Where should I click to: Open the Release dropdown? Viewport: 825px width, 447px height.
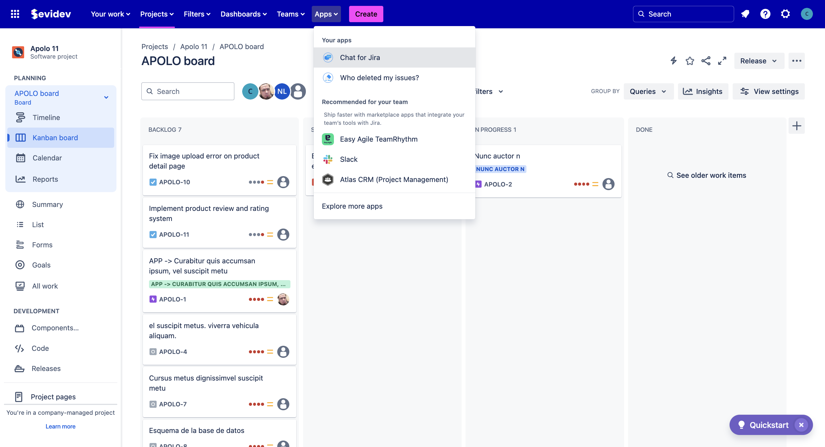point(759,61)
